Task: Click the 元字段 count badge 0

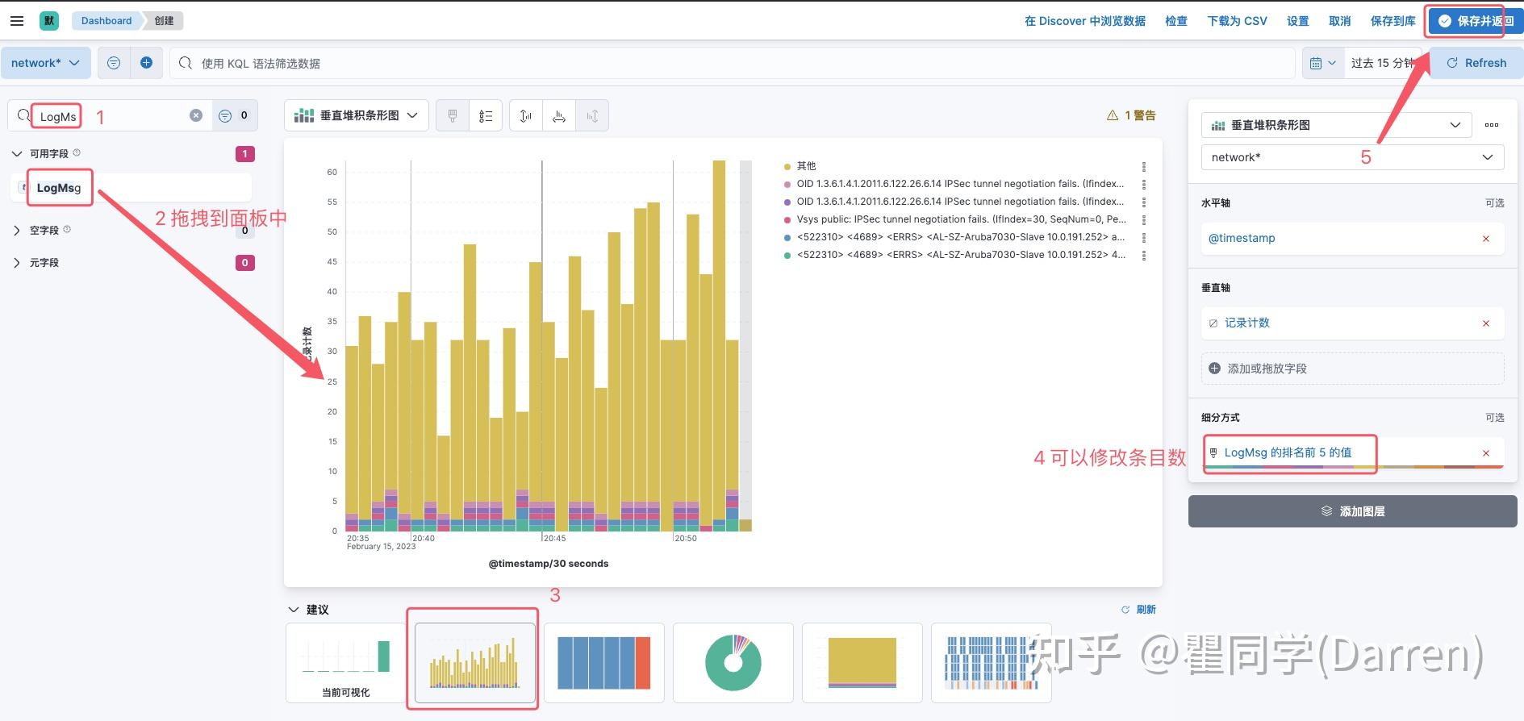Action: pos(245,263)
